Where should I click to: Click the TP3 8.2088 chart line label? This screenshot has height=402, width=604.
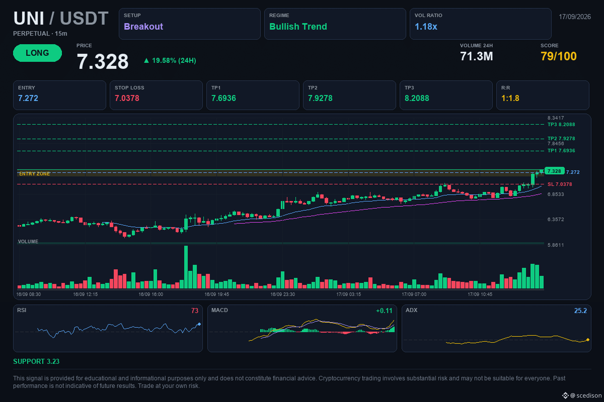pyautogui.click(x=561, y=125)
